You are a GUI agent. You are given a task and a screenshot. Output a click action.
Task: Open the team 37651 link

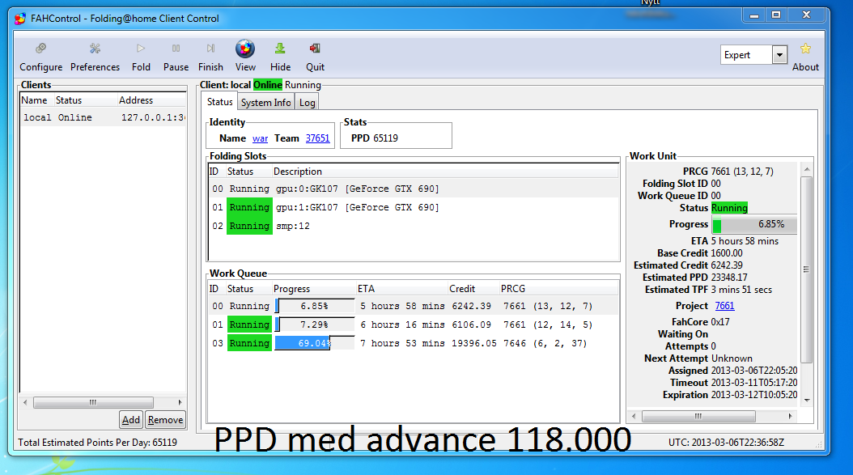tap(318, 138)
